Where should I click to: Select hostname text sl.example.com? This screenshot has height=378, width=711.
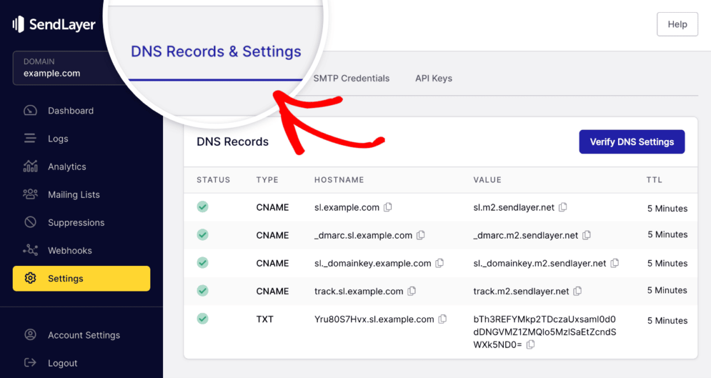[347, 207]
